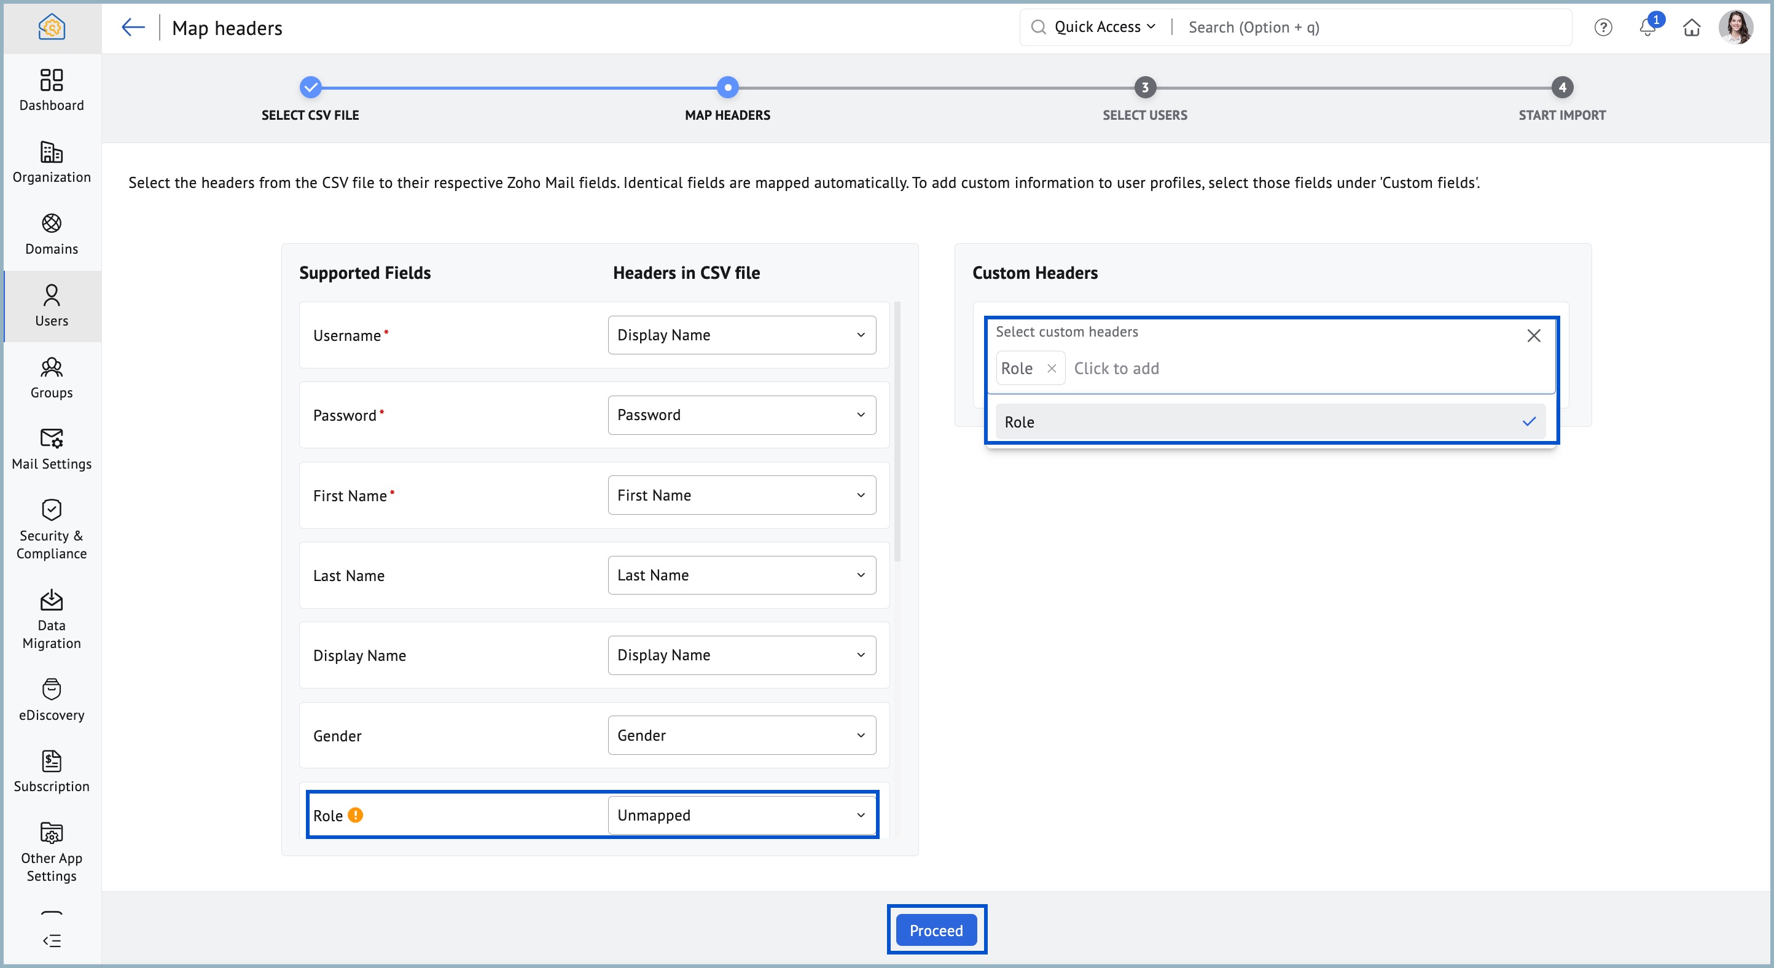Click the Select CSV File step

point(311,88)
